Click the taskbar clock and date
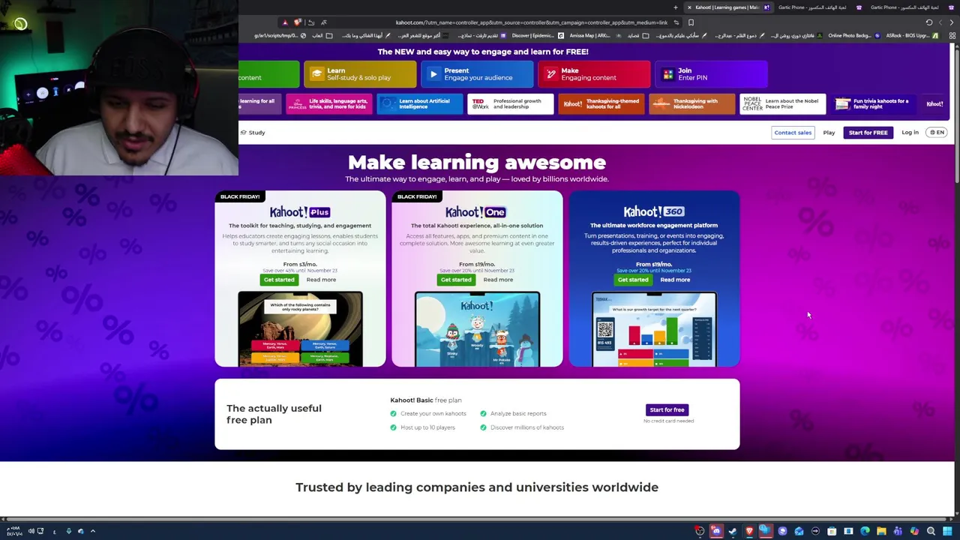960x540 pixels. click(x=15, y=531)
